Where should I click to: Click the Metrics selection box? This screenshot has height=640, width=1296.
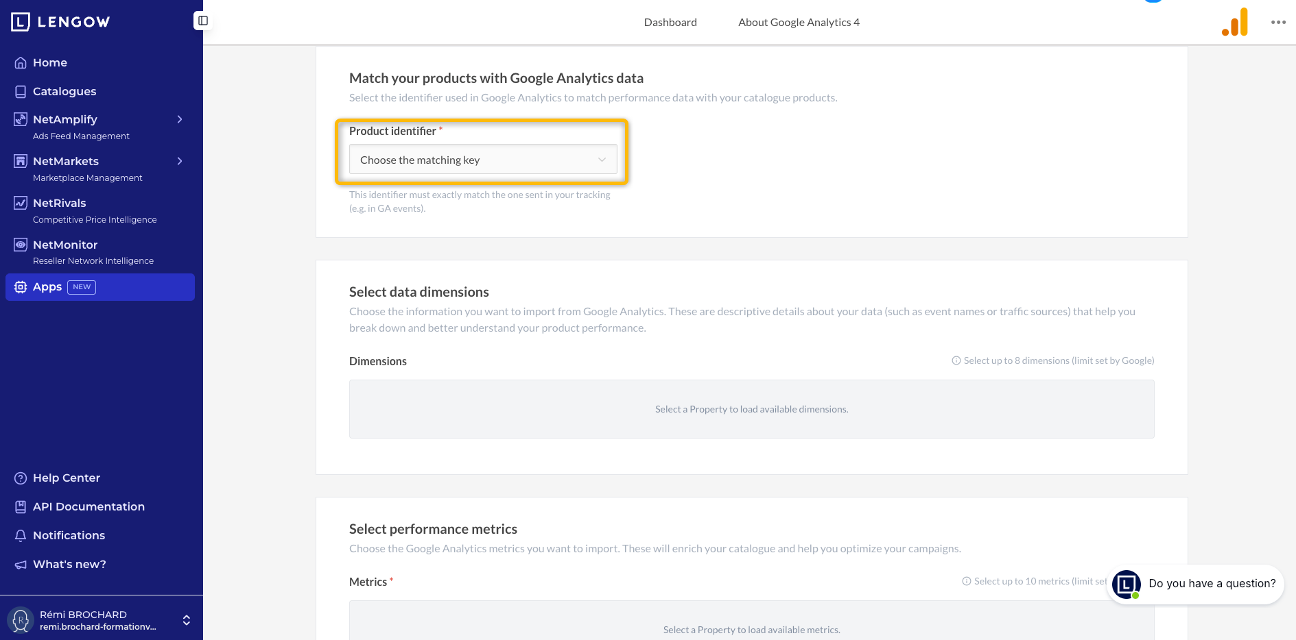[x=751, y=621]
